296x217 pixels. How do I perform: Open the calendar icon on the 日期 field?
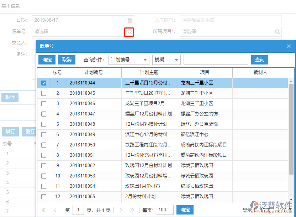pyautogui.click(x=129, y=20)
